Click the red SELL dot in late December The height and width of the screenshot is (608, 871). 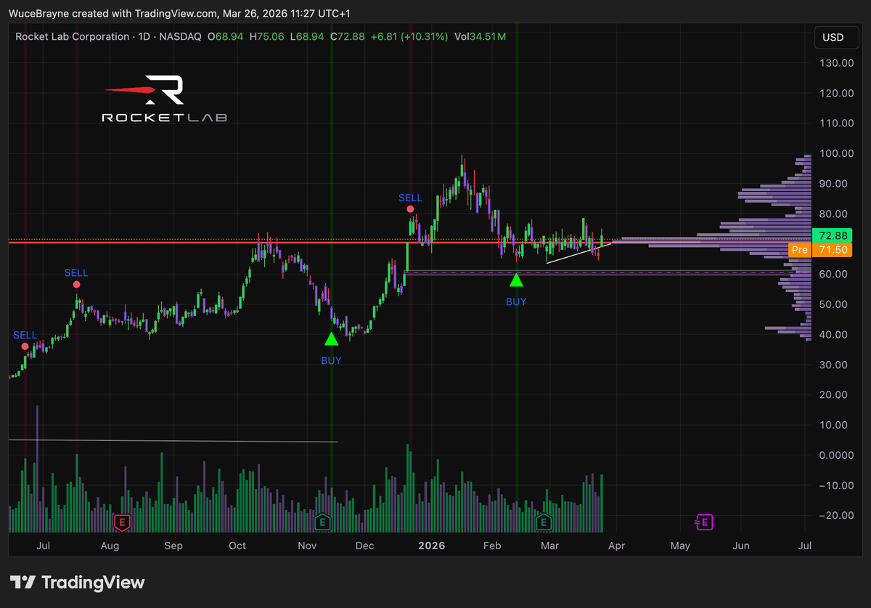pos(412,210)
